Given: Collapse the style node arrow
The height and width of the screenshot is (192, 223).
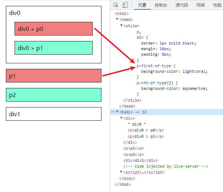Looking at the screenshot, I should click(x=121, y=25).
